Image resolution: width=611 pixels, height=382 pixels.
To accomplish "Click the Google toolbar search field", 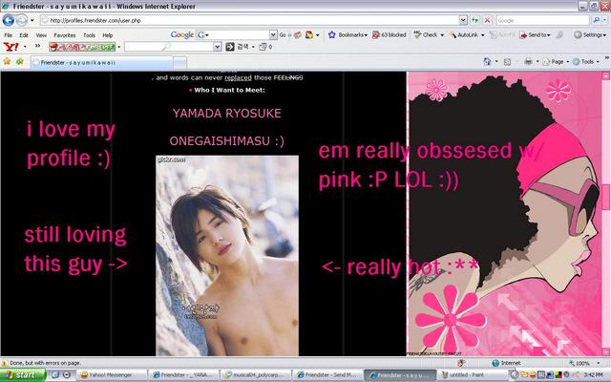I will pos(234,35).
